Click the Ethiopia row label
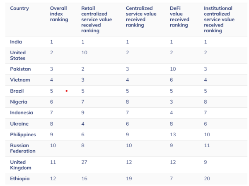249x186 pixels. tap(20, 179)
